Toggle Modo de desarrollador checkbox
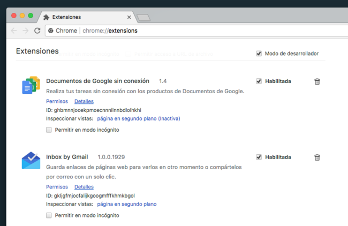 [259, 54]
